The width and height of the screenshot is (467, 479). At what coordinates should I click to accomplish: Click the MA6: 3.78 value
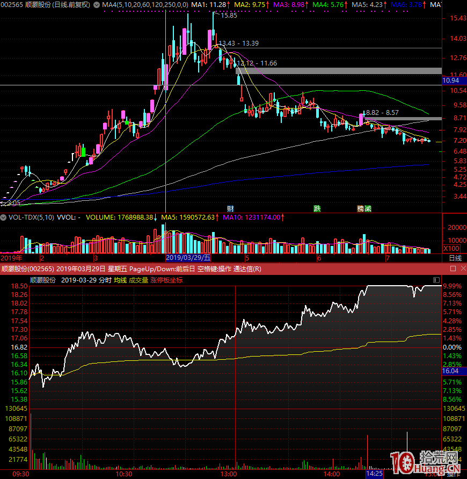[406, 5]
